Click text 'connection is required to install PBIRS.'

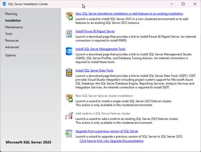101,41
